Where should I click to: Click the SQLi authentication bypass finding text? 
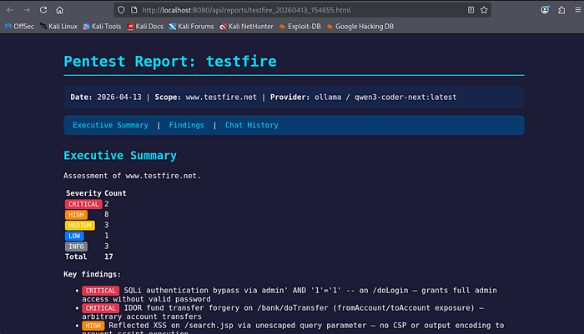289,295
